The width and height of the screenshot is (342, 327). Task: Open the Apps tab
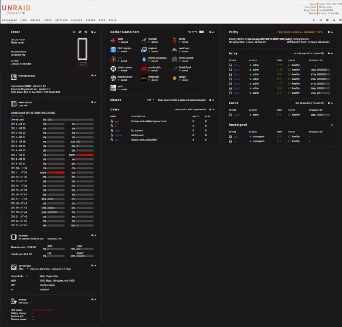(x=102, y=20)
